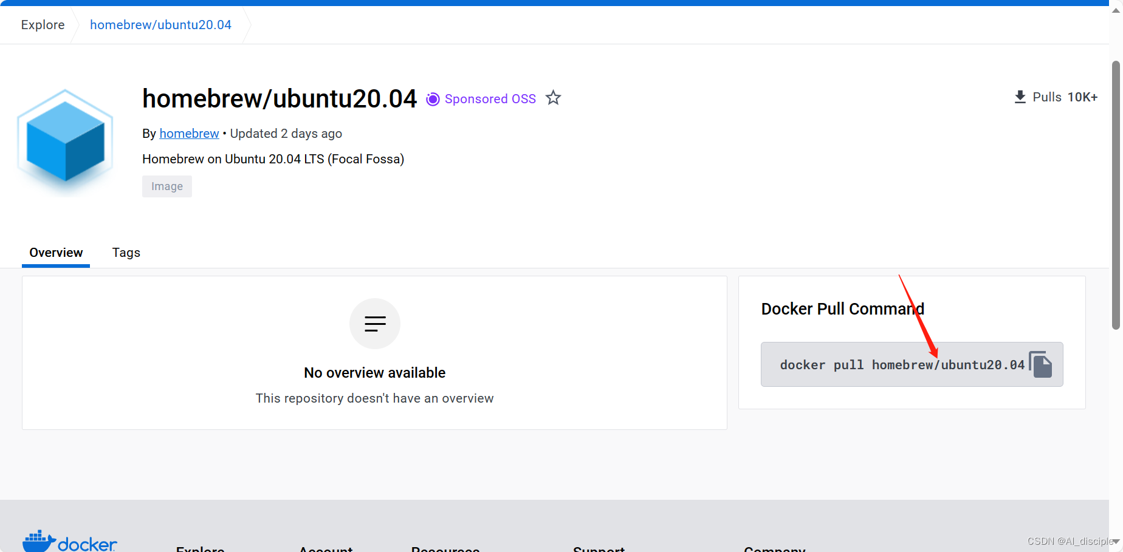
Task: Open the Overview tab
Action: (x=56, y=253)
